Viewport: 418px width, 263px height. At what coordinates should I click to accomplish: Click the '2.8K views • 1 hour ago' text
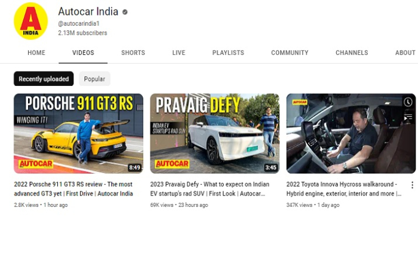point(41,205)
